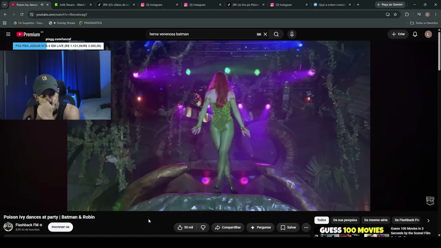Open the Overlay Stream bookmark
The height and width of the screenshot is (248, 441).
tap(62, 23)
